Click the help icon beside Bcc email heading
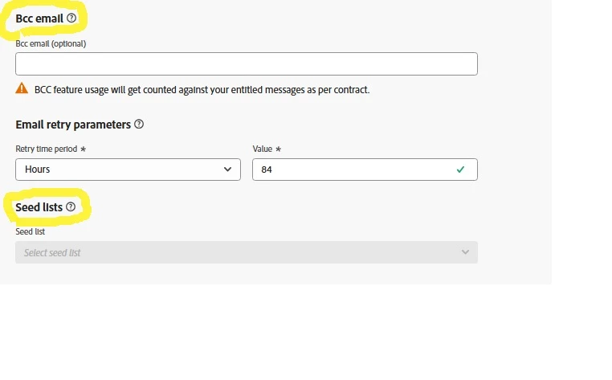The width and height of the screenshot is (612, 380). pyautogui.click(x=71, y=18)
